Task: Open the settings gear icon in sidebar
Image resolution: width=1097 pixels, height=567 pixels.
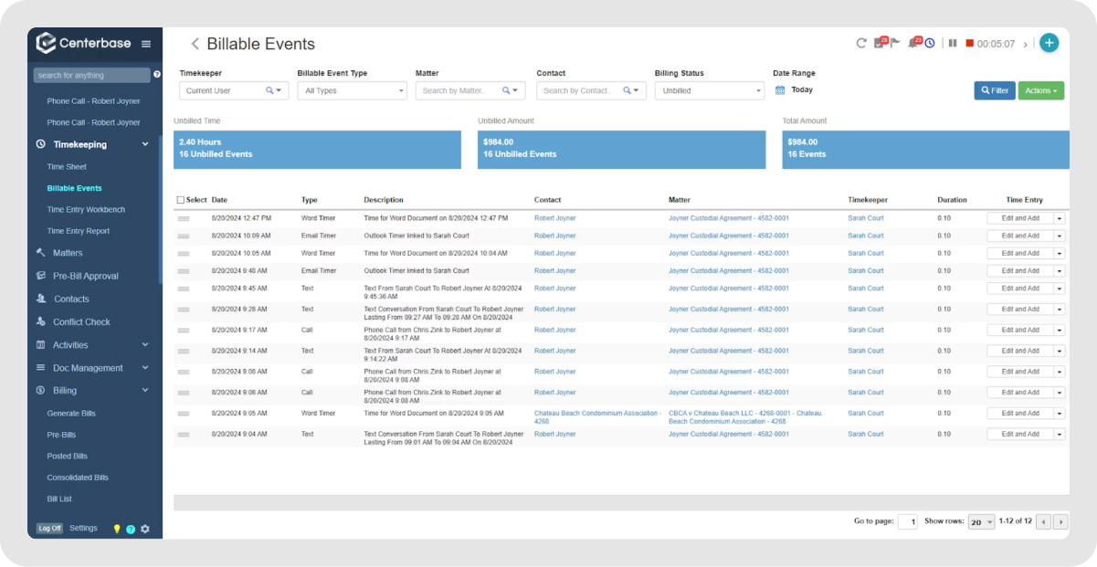Action: pyautogui.click(x=144, y=528)
